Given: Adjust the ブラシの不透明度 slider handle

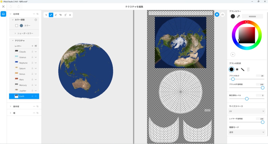Looking at the screenshot, I should (x=263, y=88).
